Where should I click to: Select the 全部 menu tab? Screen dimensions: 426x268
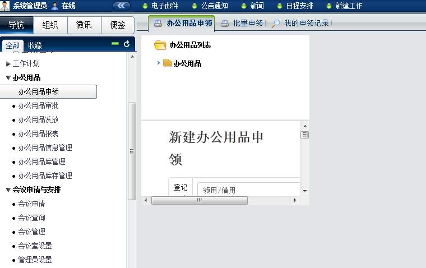(x=13, y=45)
